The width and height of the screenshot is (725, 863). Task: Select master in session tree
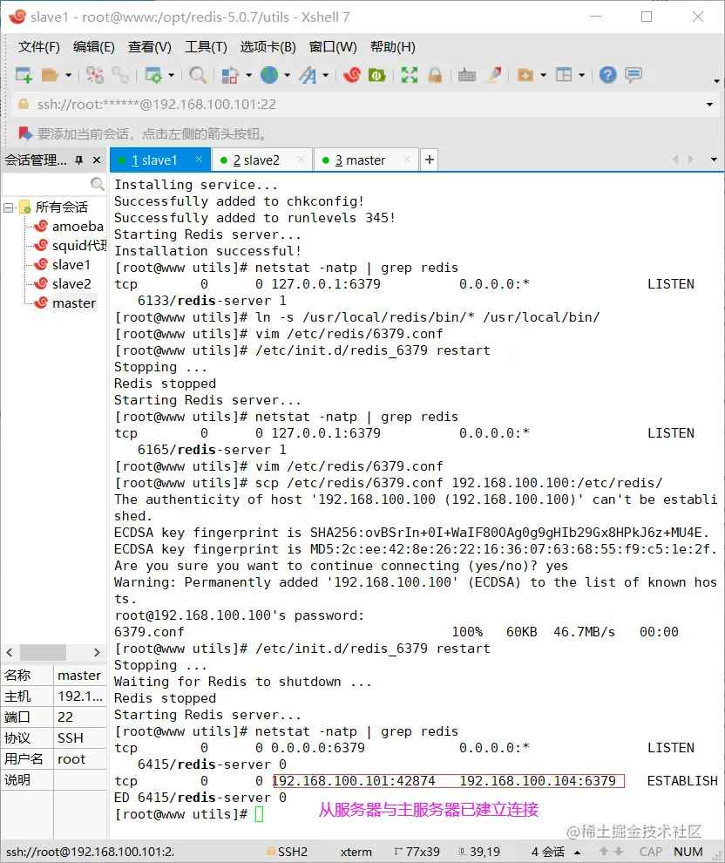click(74, 303)
